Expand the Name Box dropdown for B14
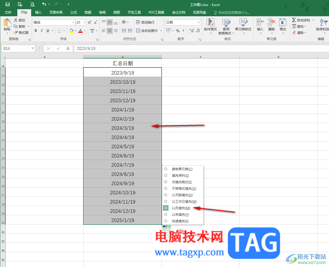 coord(33,49)
